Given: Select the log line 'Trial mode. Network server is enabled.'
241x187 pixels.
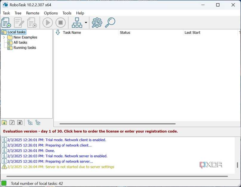Looking at the screenshot, I should [x=57, y=156].
